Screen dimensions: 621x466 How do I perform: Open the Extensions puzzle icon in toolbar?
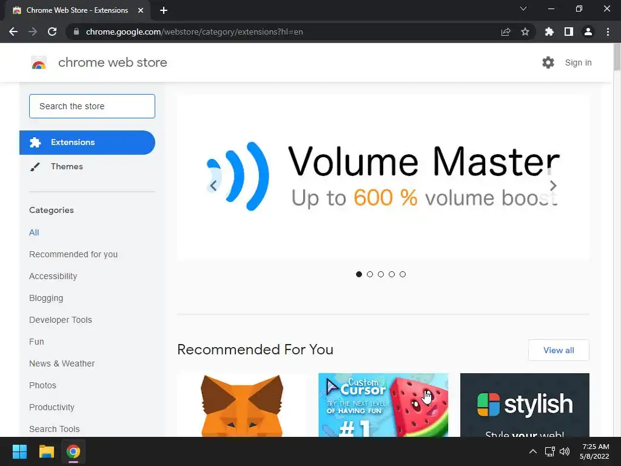(549, 32)
